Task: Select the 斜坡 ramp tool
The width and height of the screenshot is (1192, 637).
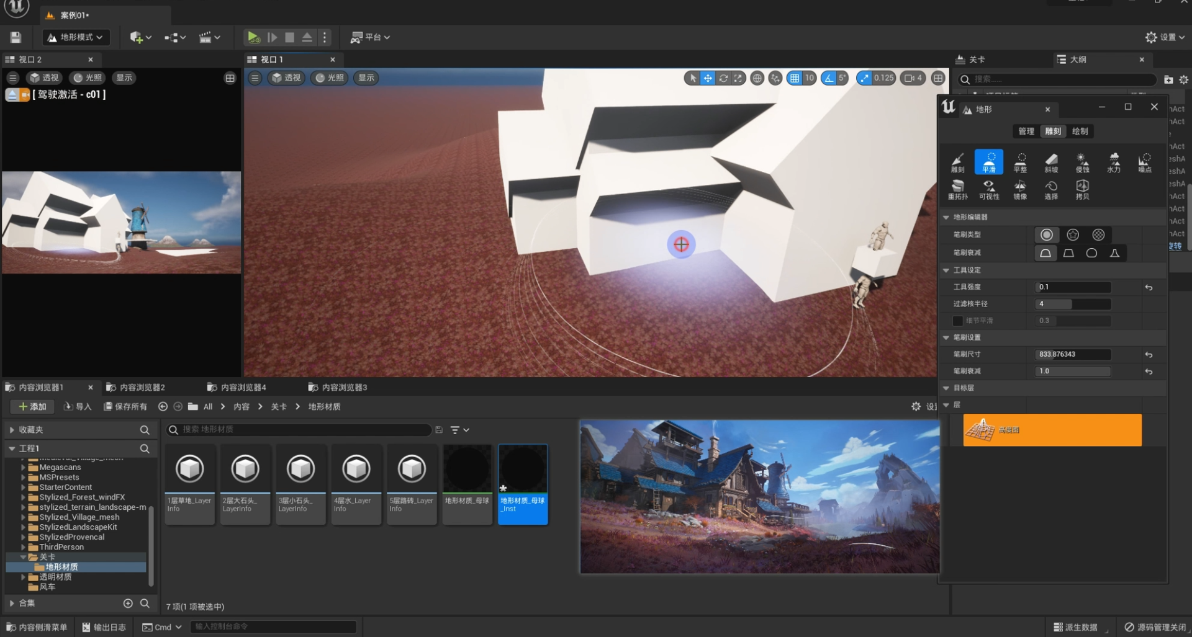Action: pos(1050,162)
